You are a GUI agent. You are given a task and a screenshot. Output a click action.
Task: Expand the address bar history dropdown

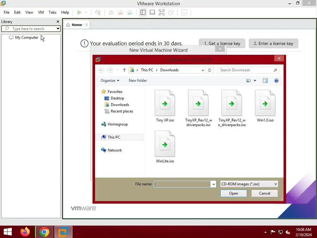(x=203, y=70)
